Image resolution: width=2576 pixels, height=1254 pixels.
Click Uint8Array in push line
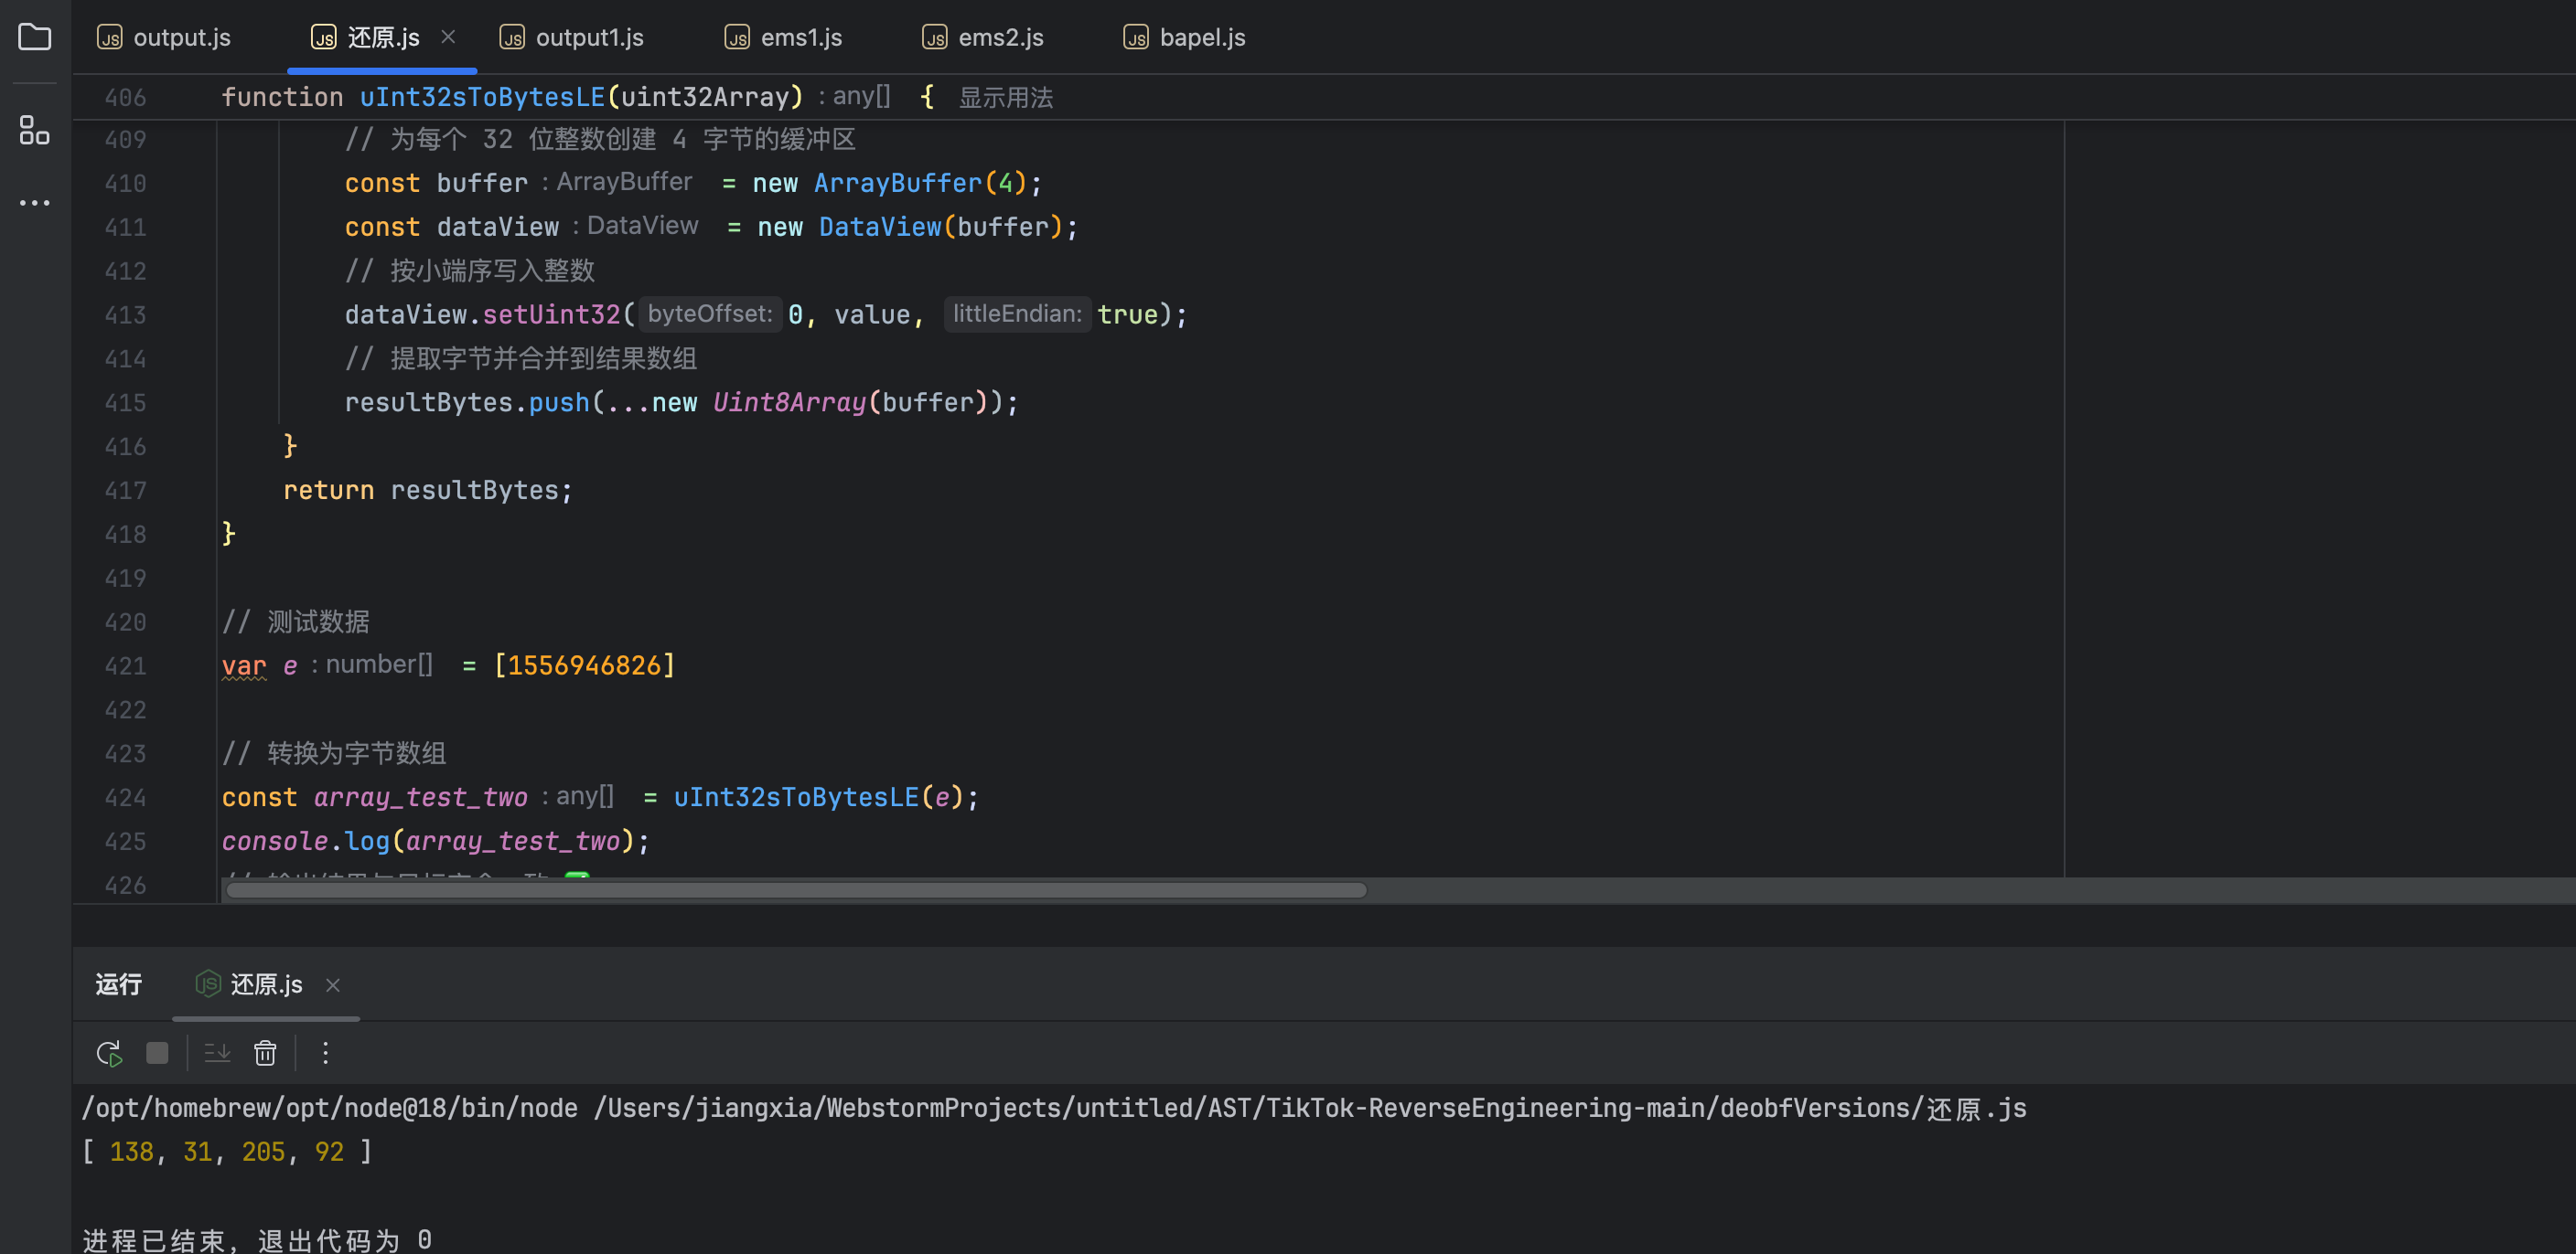tap(789, 403)
